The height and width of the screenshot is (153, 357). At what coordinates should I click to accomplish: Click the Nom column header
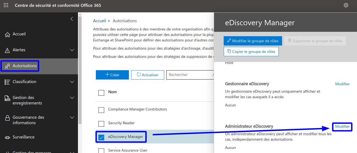click(x=112, y=92)
